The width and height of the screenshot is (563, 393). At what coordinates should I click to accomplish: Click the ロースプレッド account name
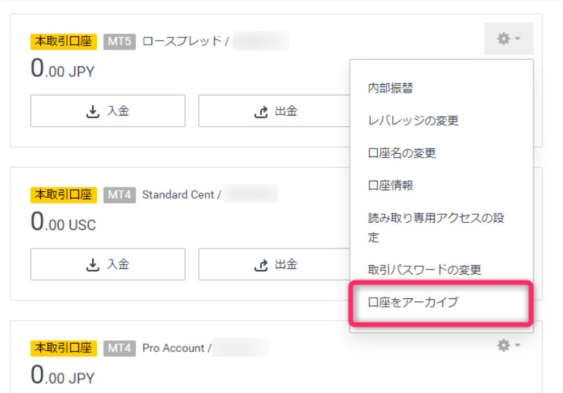182,41
